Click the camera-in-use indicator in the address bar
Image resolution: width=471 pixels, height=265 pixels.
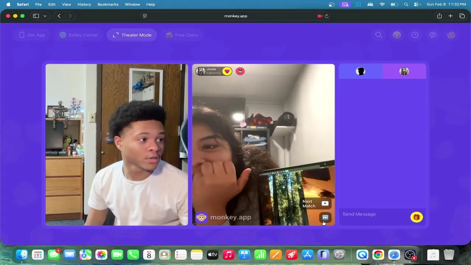coord(320,16)
